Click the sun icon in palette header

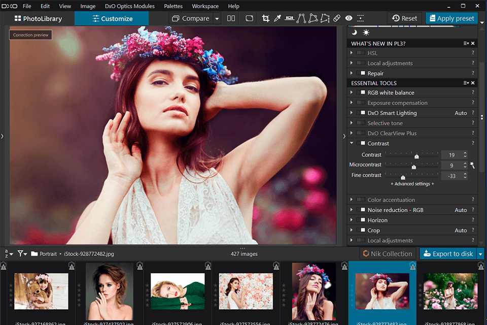(366, 32)
